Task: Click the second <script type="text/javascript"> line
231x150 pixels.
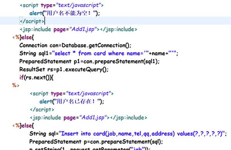Action: point(72,93)
